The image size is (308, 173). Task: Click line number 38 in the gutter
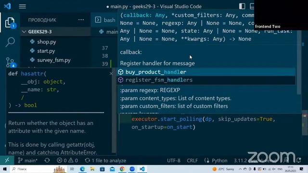click(105, 56)
